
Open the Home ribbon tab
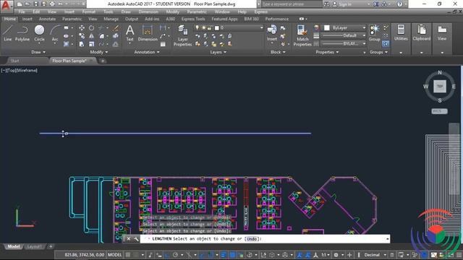point(10,19)
